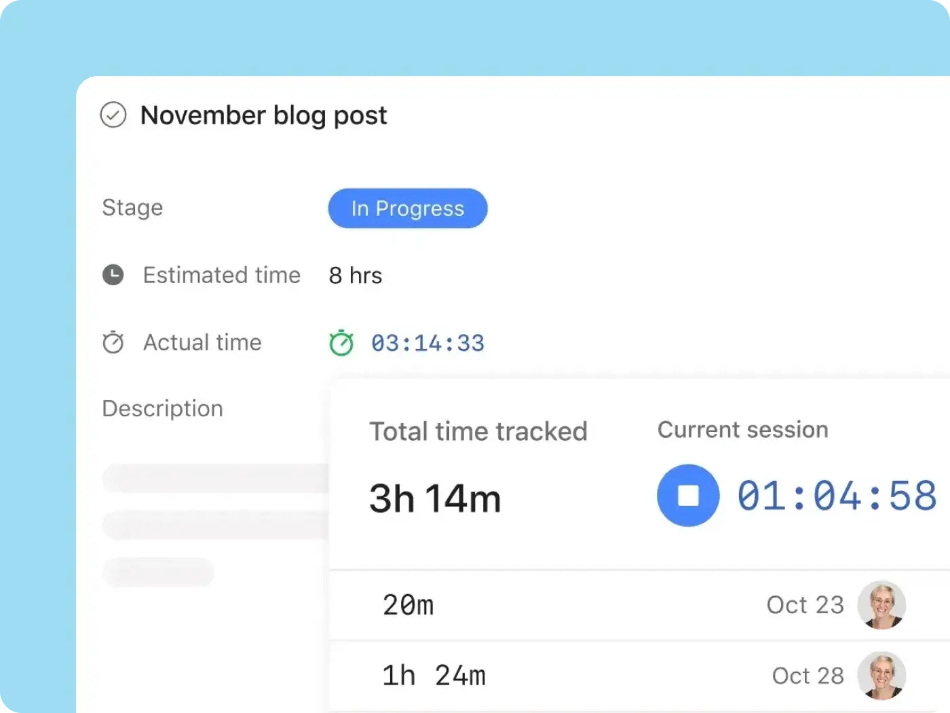Click the gray Actual time stopwatch icon

(113, 342)
